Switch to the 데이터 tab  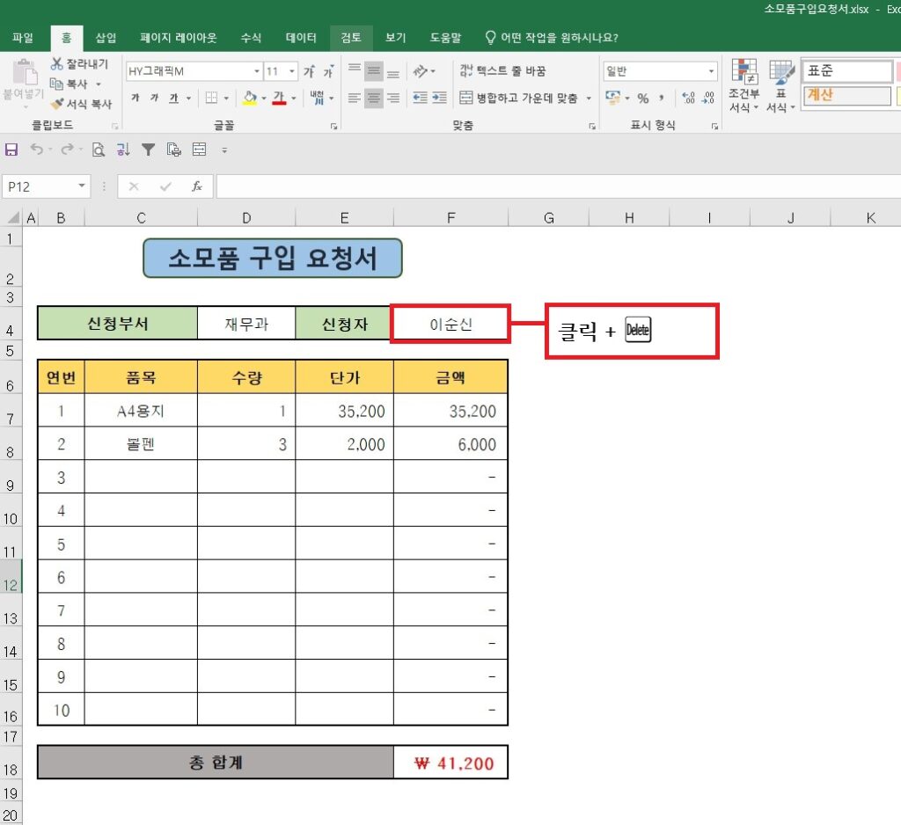(301, 38)
